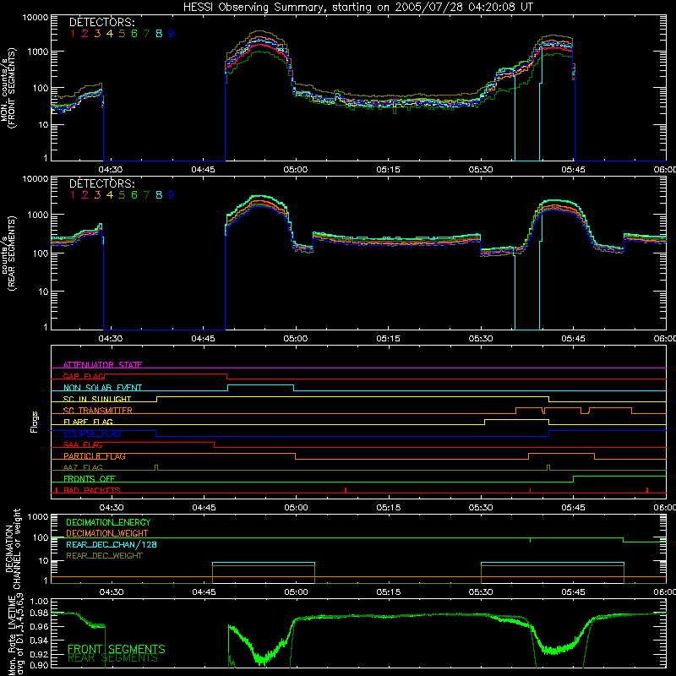Click the FRONTS_OFF flag label
Viewport: 676px width, 676px height.
(x=90, y=479)
